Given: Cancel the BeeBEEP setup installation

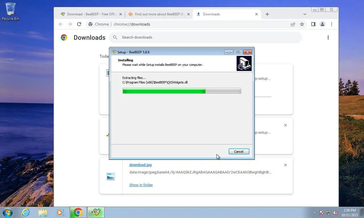Looking at the screenshot, I should pyautogui.click(x=239, y=152).
